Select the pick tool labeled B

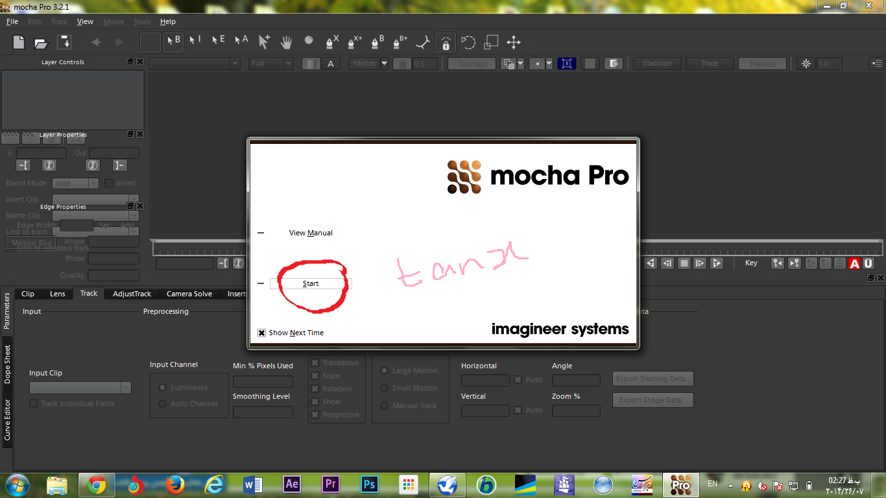pos(173,41)
